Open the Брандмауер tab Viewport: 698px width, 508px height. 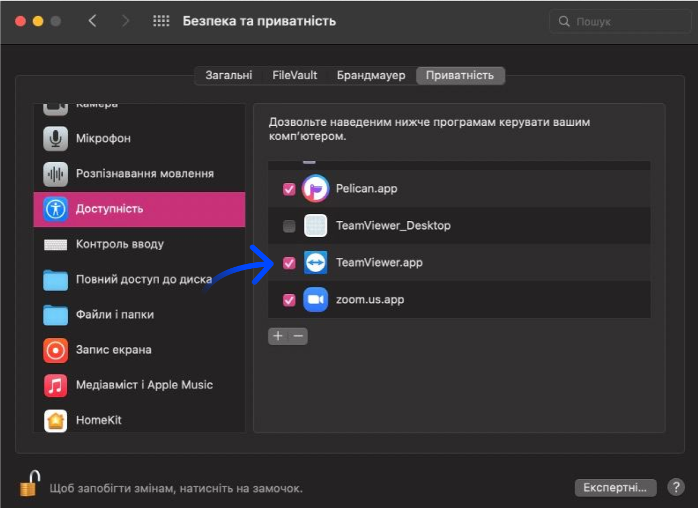371,75
